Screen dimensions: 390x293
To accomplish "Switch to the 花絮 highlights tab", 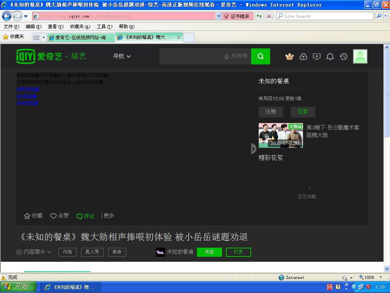I will [303, 112].
